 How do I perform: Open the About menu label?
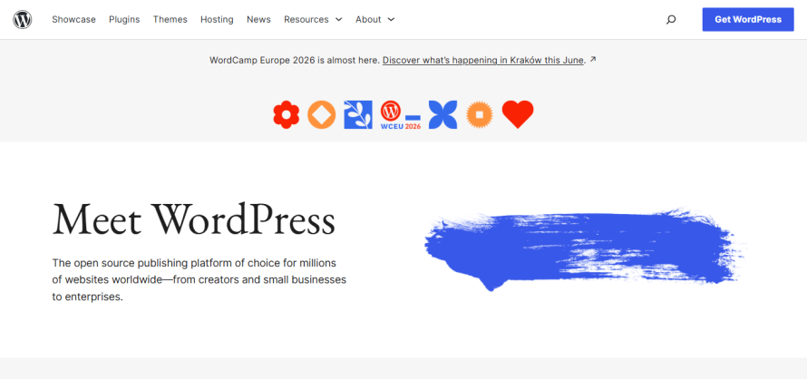pos(368,20)
